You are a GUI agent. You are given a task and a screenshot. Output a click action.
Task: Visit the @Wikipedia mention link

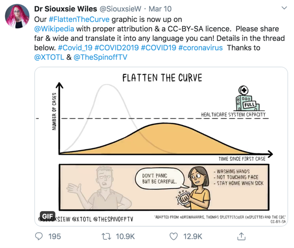coord(54,29)
